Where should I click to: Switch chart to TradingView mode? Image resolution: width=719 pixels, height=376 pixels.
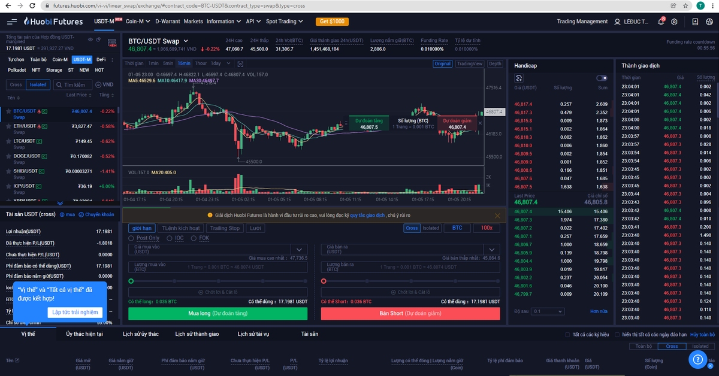(469, 63)
